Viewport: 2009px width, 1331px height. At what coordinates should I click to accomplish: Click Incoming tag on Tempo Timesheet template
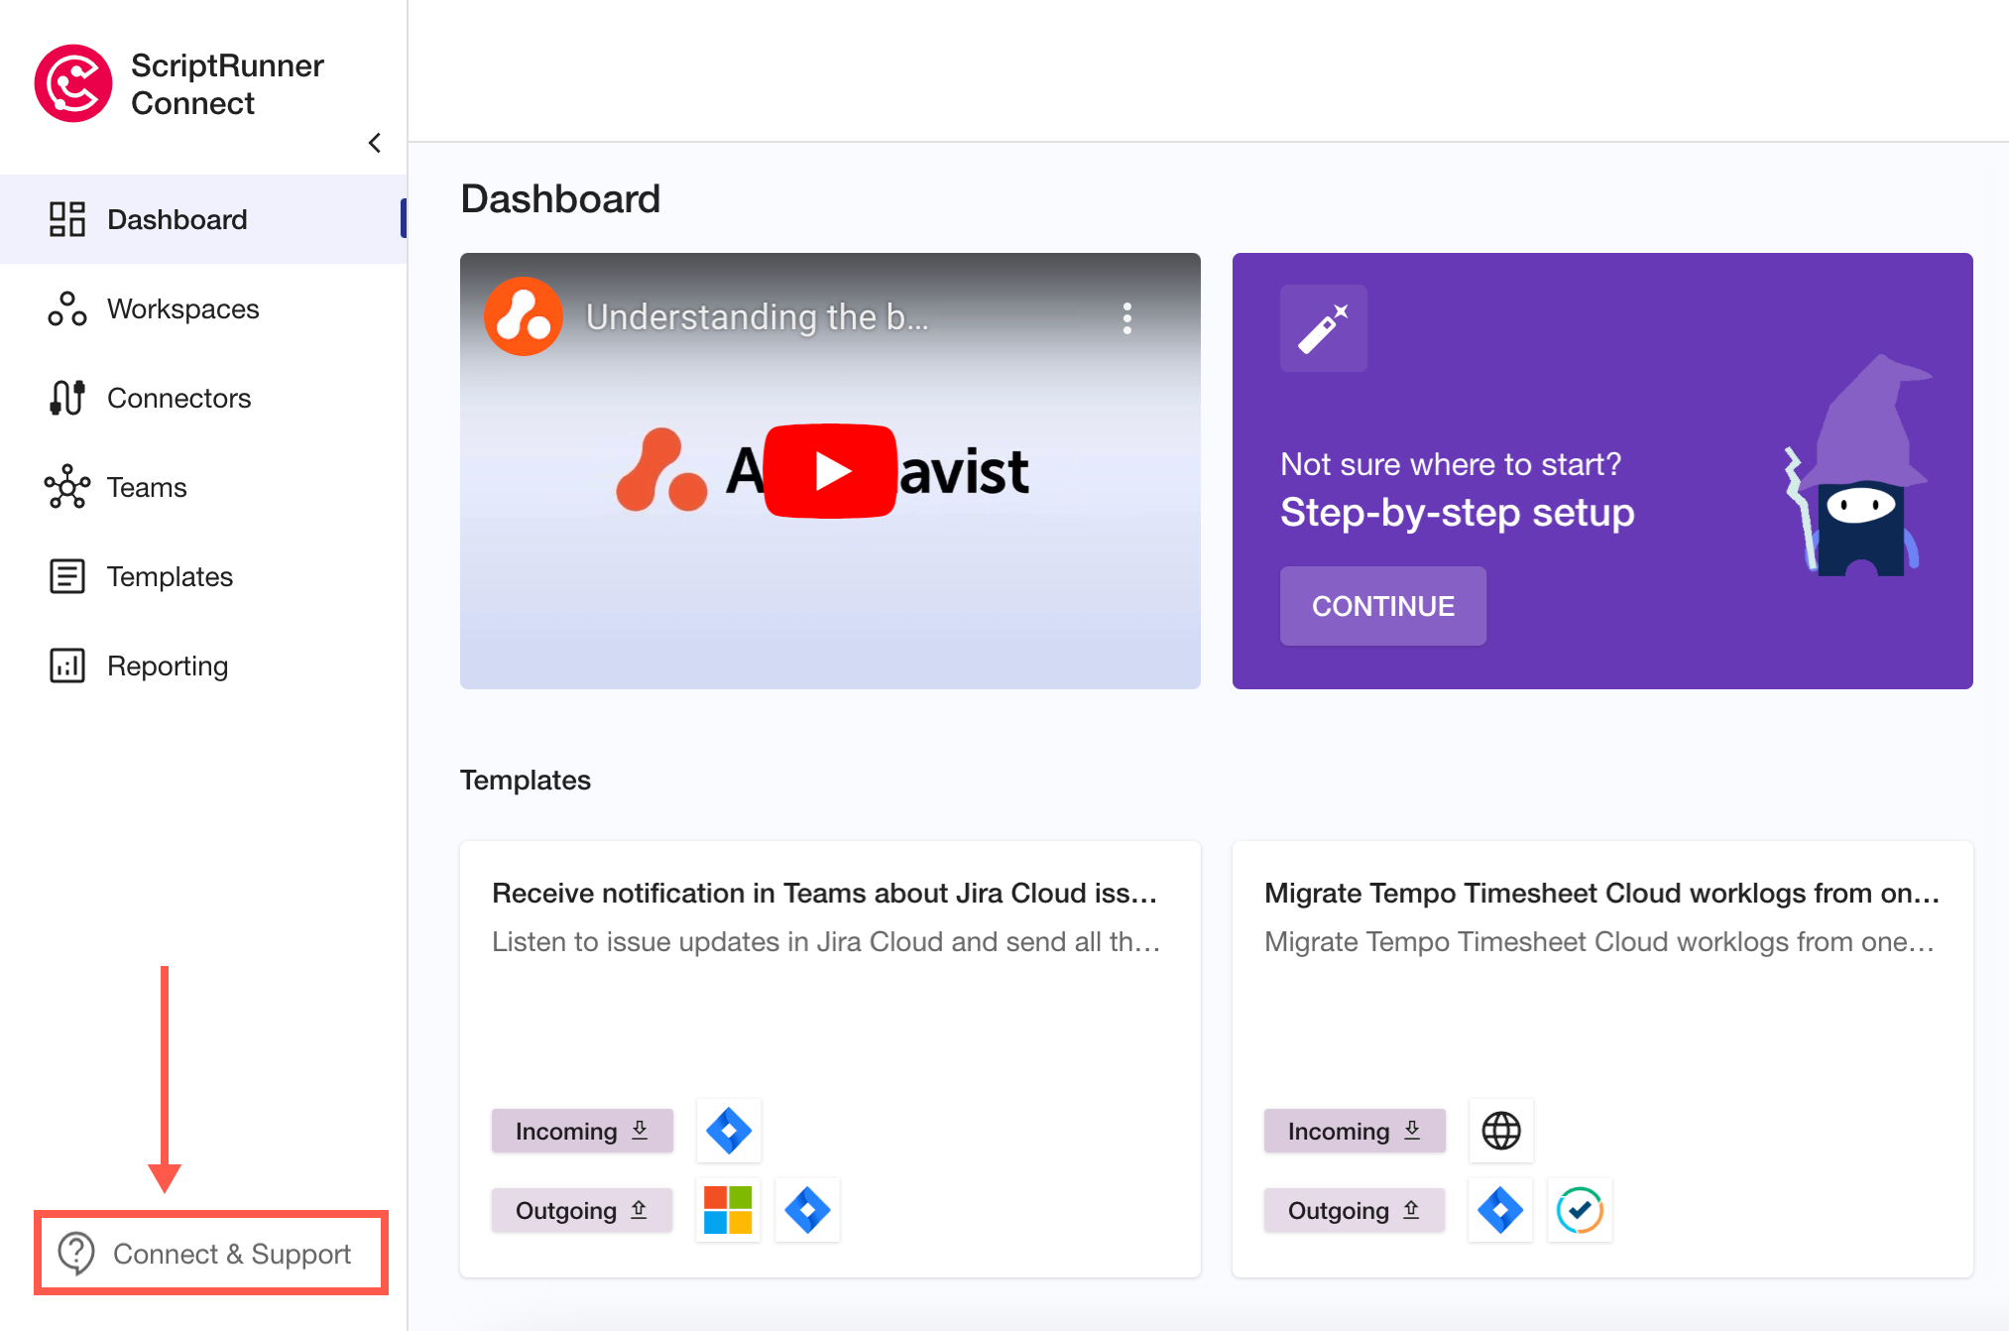1355,1131
